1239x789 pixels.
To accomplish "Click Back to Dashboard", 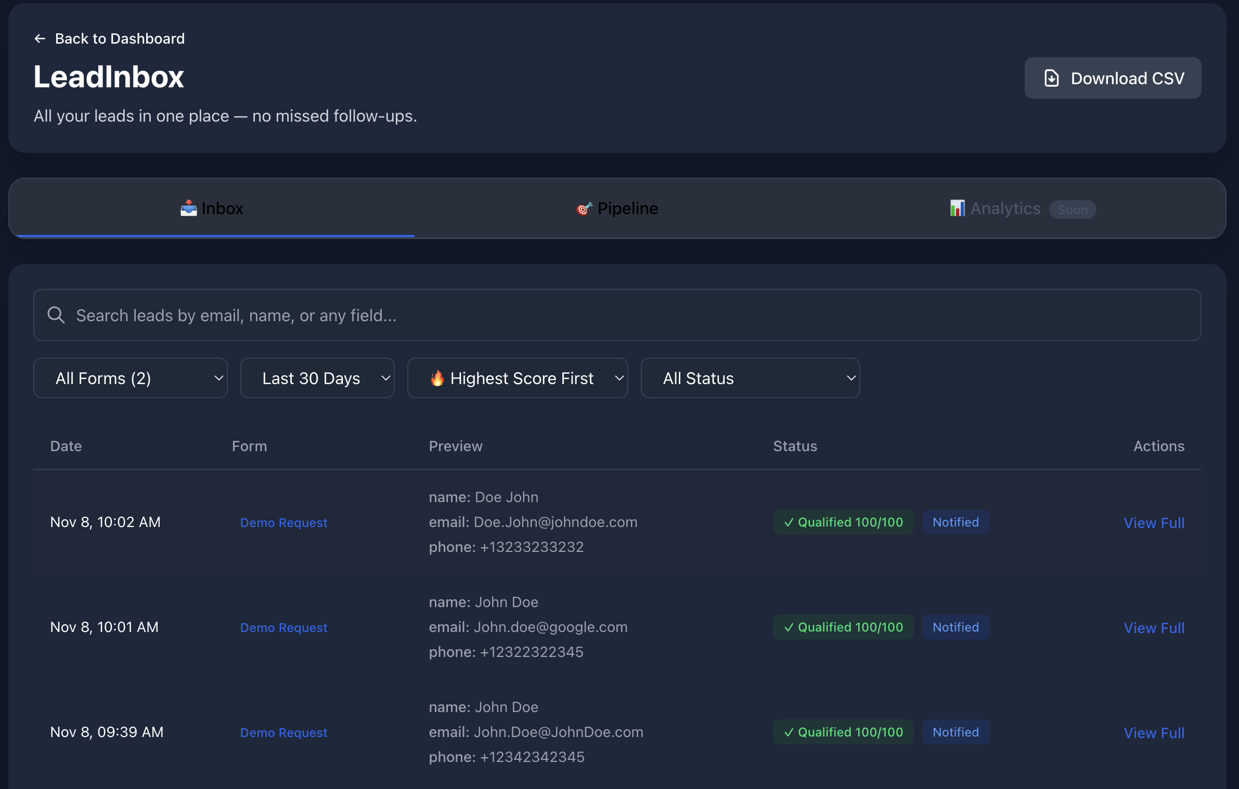I will pyautogui.click(x=120, y=38).
